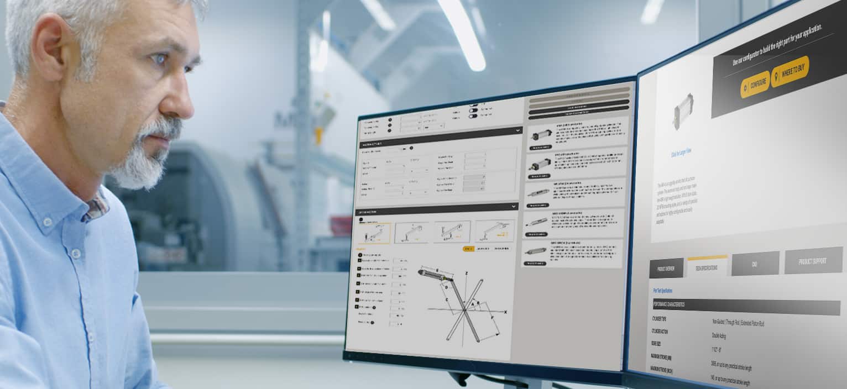Collapse the lifting motion section chevron
The image size is (847, 389).
514,207
